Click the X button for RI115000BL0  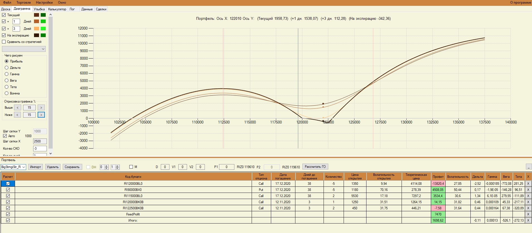tap(528, 196)
